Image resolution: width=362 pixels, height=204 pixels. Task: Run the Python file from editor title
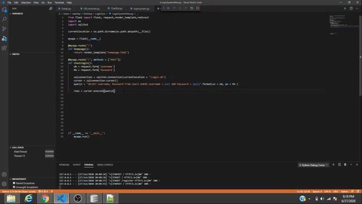(345, 8)
